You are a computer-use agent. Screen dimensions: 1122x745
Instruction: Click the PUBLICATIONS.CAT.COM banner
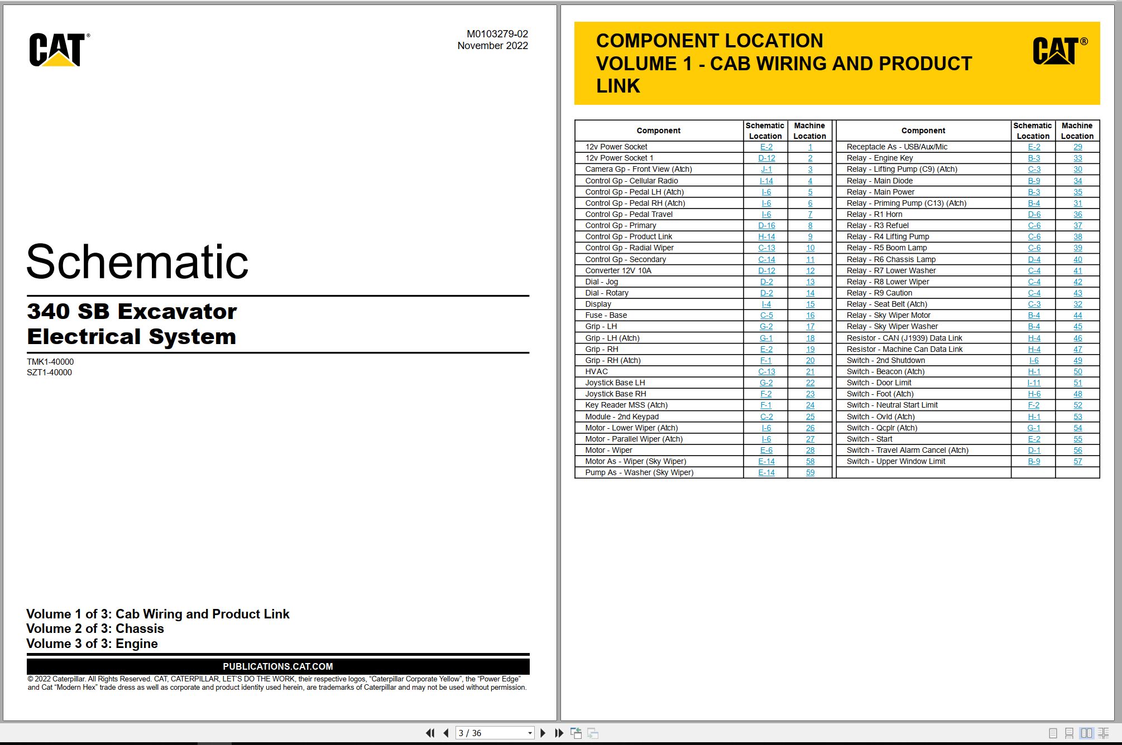click(278, 666)
